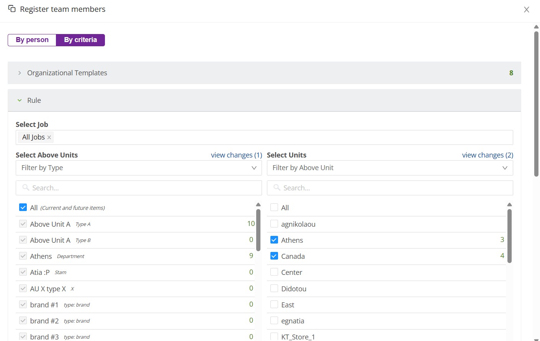540x341 pixels.
Task: Close the Register team members dialog
Action: tap(527, 10)
